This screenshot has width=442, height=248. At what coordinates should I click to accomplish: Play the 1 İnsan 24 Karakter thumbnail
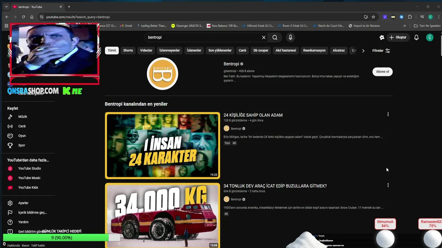162,145
